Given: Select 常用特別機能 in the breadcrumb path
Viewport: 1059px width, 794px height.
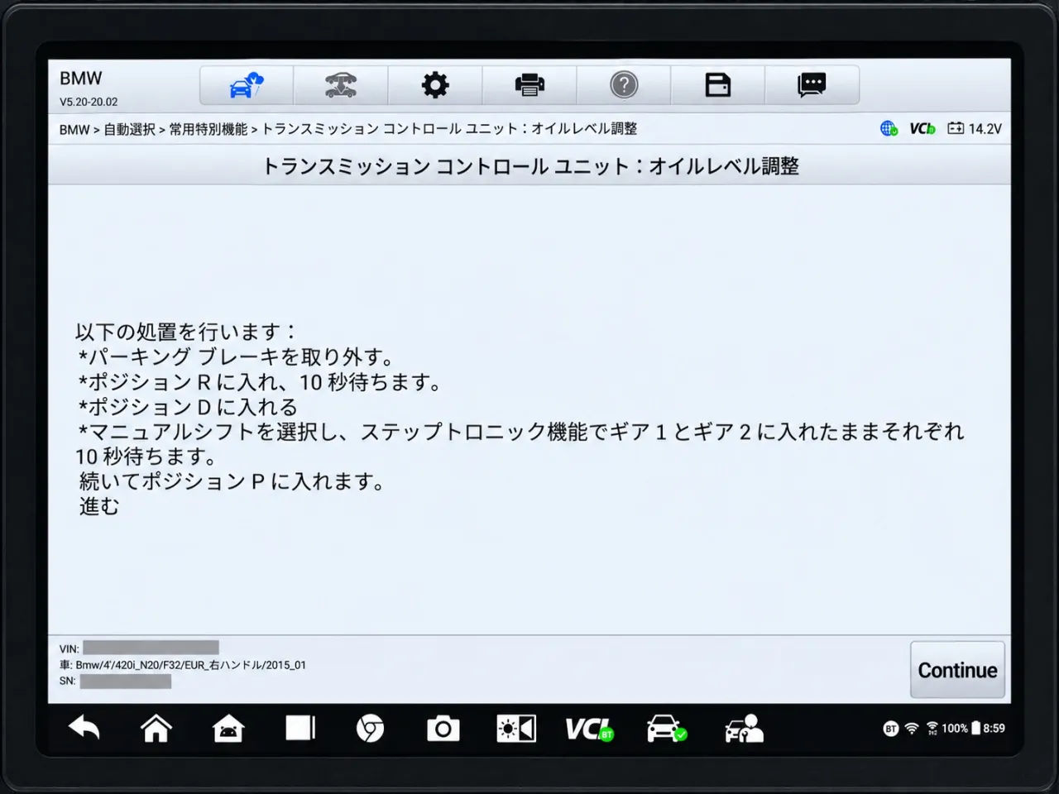Looking at the screenshot, I should click(x=208, y=129).
